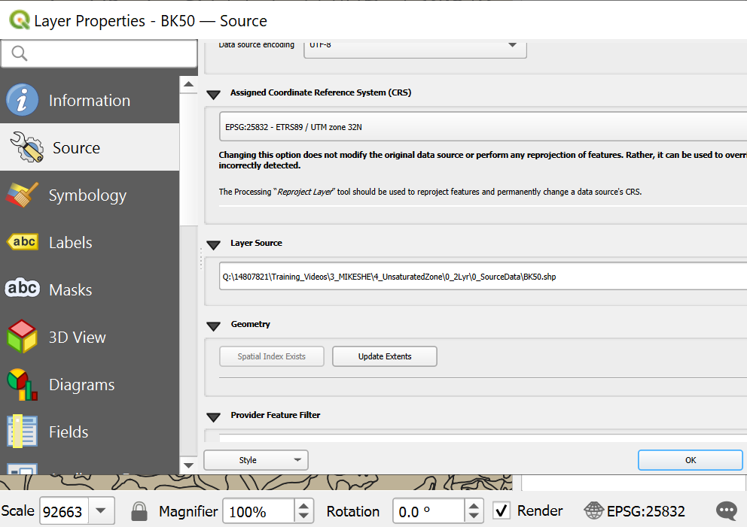The image size is (747, 527).
Task: Collapse the Layer Source section
Action: 213,244
